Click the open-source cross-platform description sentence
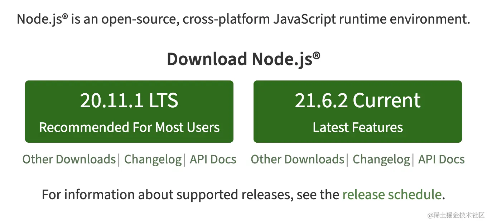Viewport: 487px width, 221px height. point(243,19)
